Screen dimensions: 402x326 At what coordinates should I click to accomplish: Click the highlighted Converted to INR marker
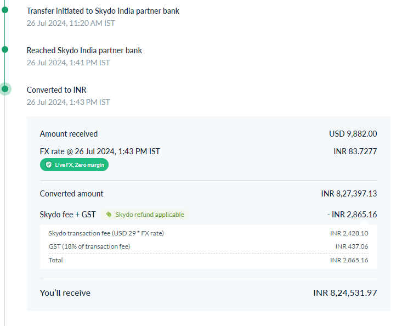tap(5, 89)
